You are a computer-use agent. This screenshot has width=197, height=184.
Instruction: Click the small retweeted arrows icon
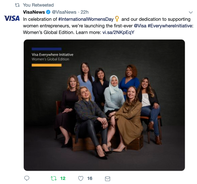click(17, 5)
